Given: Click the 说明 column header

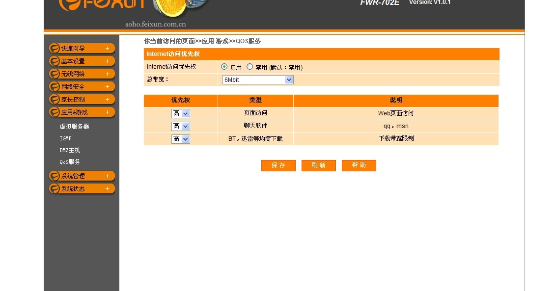Looking at the screenshot, I should point(396,100).
